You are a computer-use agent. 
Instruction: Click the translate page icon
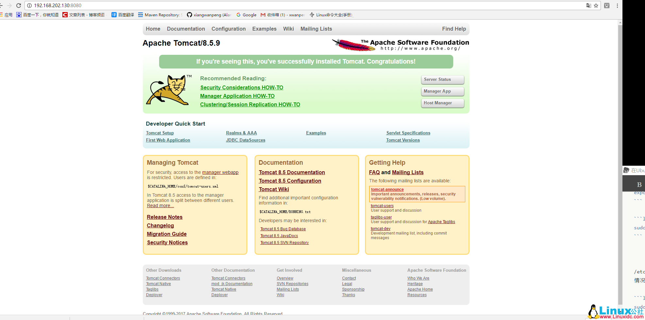click(588, 6)
